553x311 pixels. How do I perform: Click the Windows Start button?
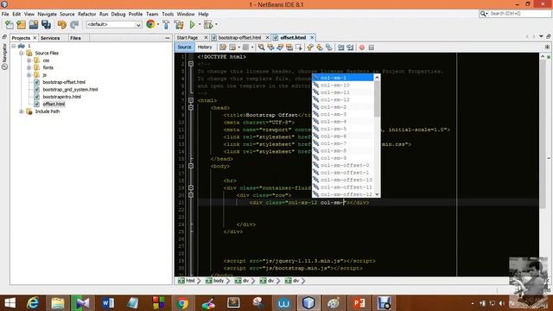point(10,303)
